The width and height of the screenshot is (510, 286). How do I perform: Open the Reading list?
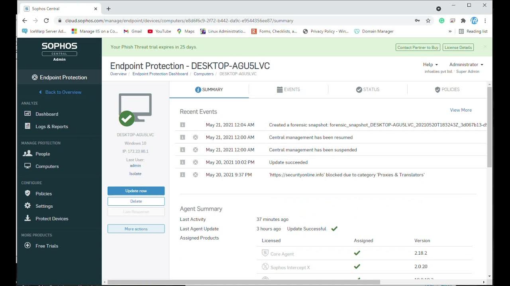[x=473, y=31]
